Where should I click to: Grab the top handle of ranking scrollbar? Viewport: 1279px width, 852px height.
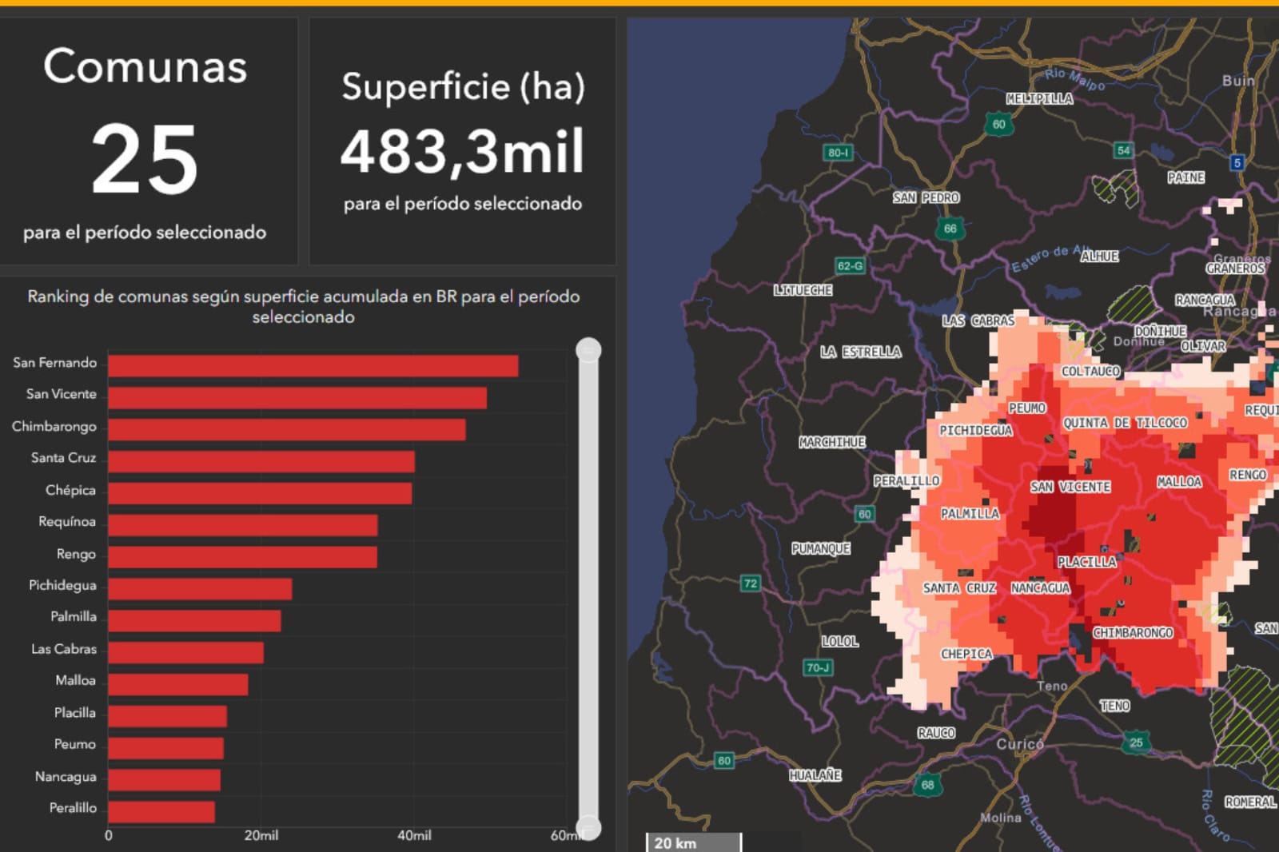[x=588, y=350]
